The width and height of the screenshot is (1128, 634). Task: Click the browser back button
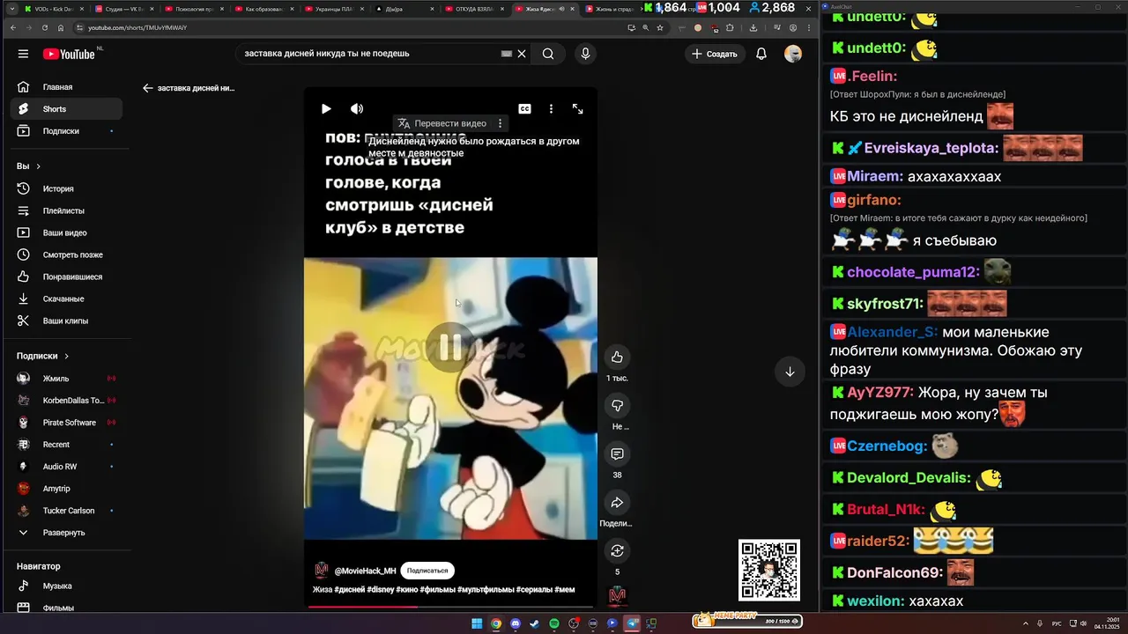click(12, 27)
